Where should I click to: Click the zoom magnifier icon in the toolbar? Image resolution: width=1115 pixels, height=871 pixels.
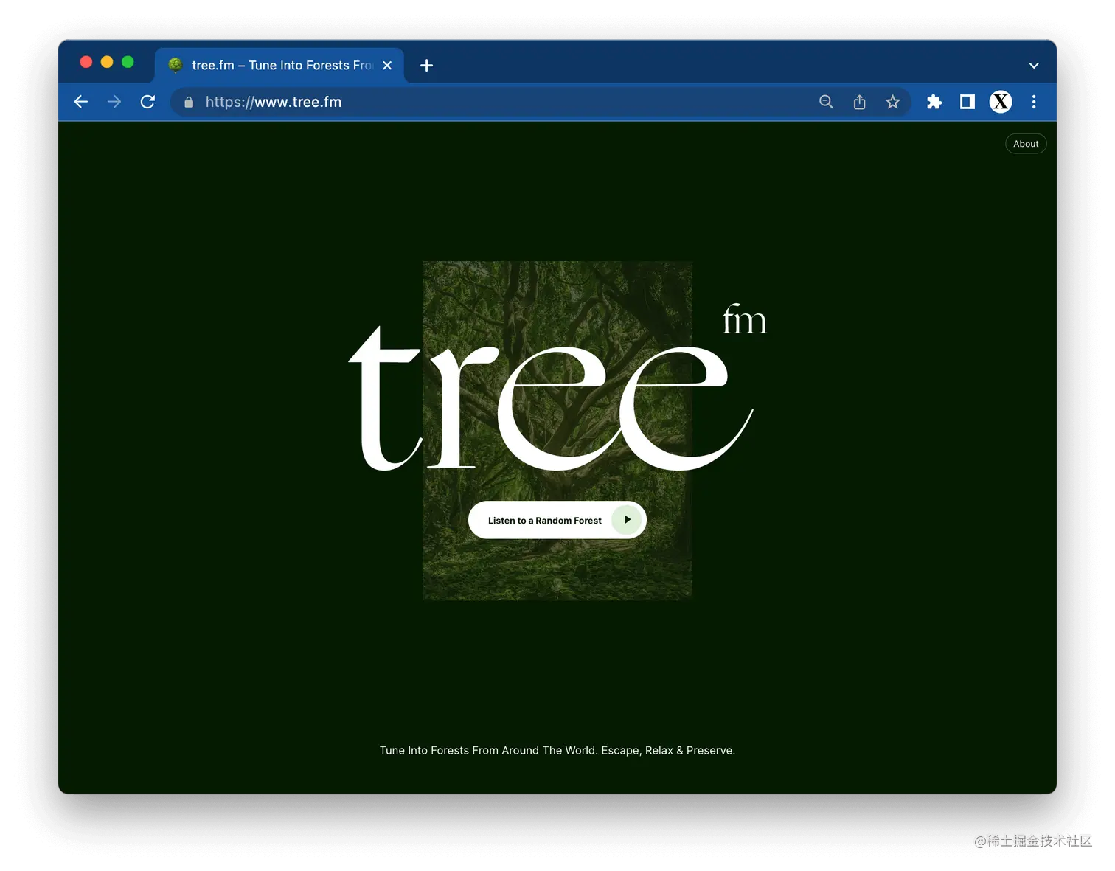coord(826,102)
